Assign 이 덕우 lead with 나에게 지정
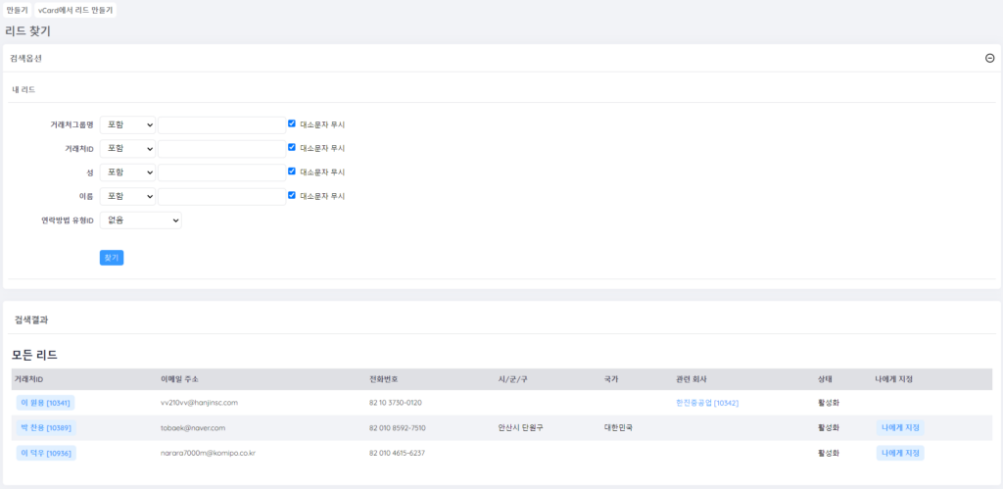Viewport: 1003px width, 489px height. pos(899,454)
